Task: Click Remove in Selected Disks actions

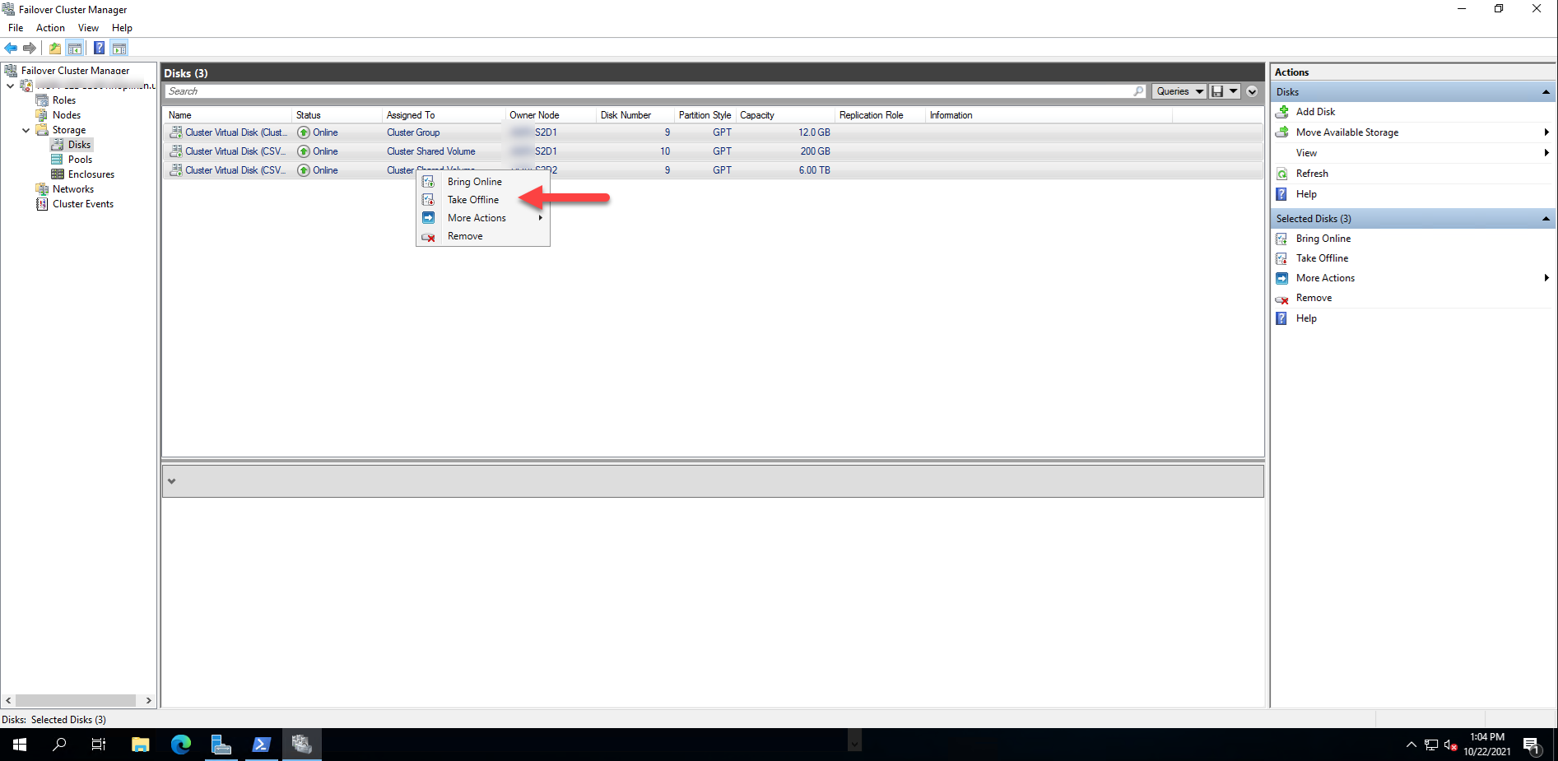Action: point(1314,298)
